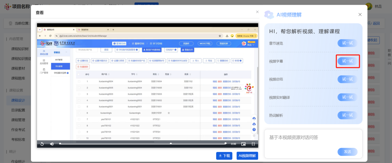Download the video with the 下载 button

click(224, 156)
